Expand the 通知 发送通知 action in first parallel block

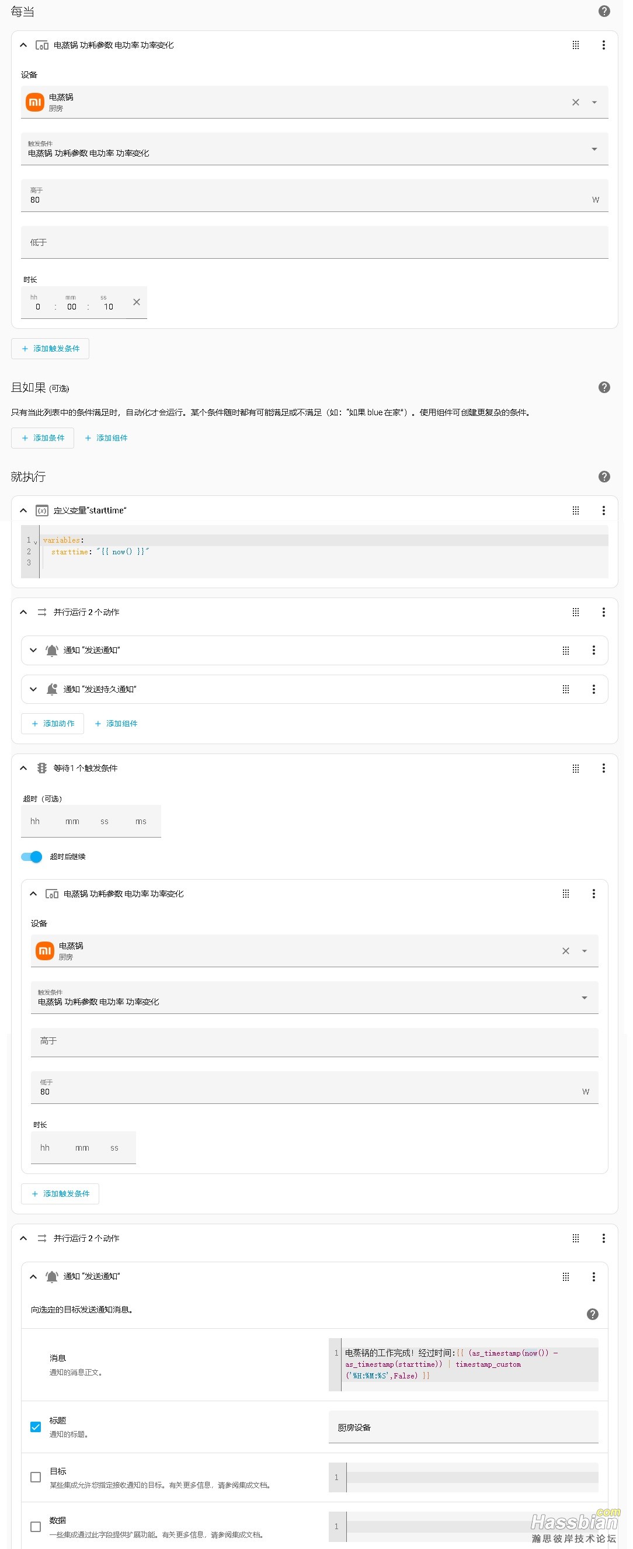coord(33,650)
